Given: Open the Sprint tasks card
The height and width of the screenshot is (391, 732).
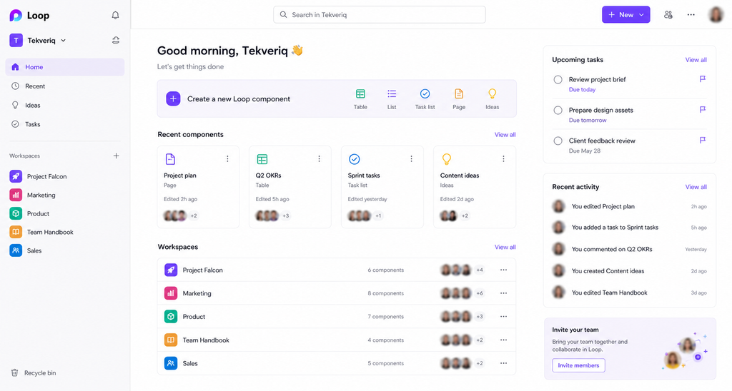Looking at the screenshot, I should (x=382, y=187).
